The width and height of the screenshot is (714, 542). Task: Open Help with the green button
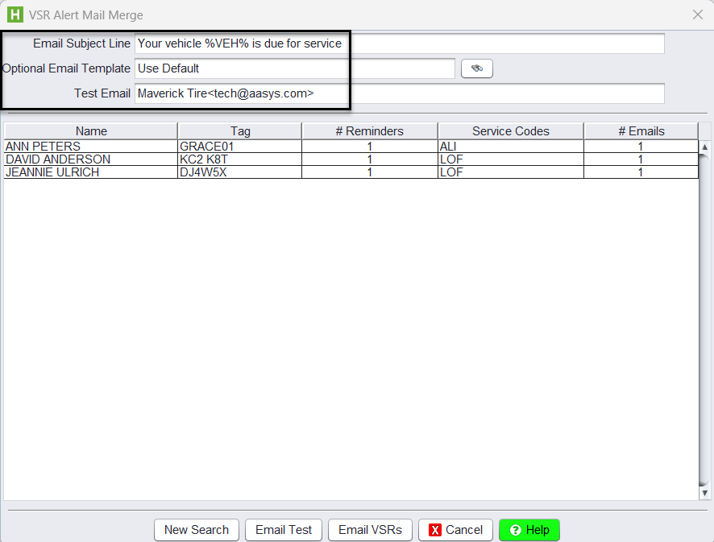pyautogui.click(x=529, y=530)
